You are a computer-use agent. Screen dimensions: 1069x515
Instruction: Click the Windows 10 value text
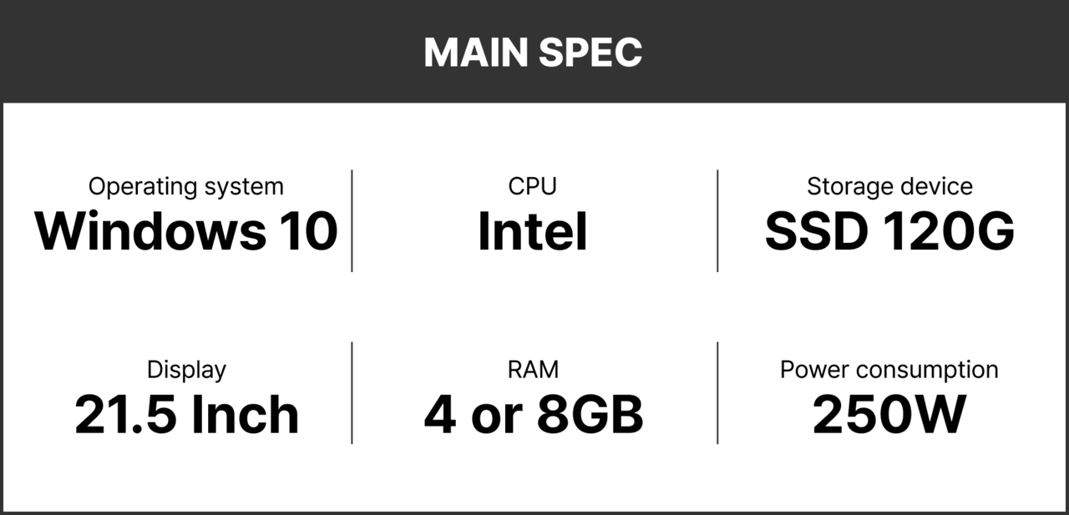[186, 231]
